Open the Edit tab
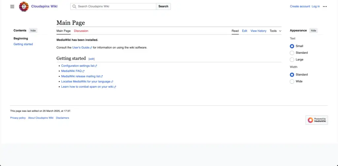Image resolution: width=338 pixels, height=166 pixels. click(245, 31)
